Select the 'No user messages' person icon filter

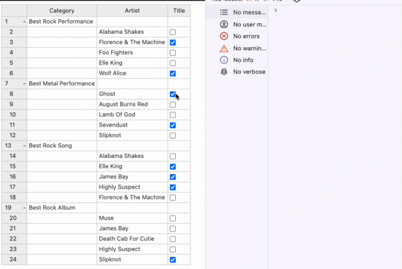point(224,24)
